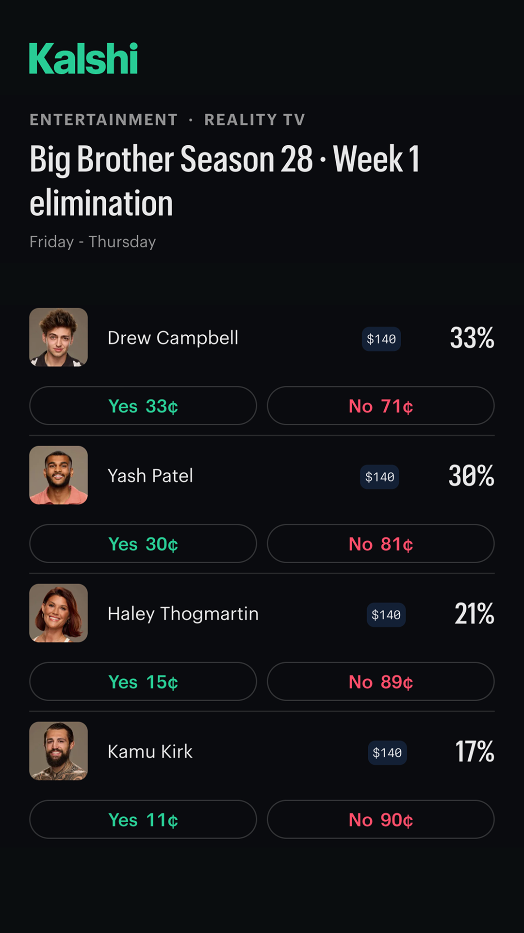
Task: Open the Entertainment category link
Action: click(104, 120)
